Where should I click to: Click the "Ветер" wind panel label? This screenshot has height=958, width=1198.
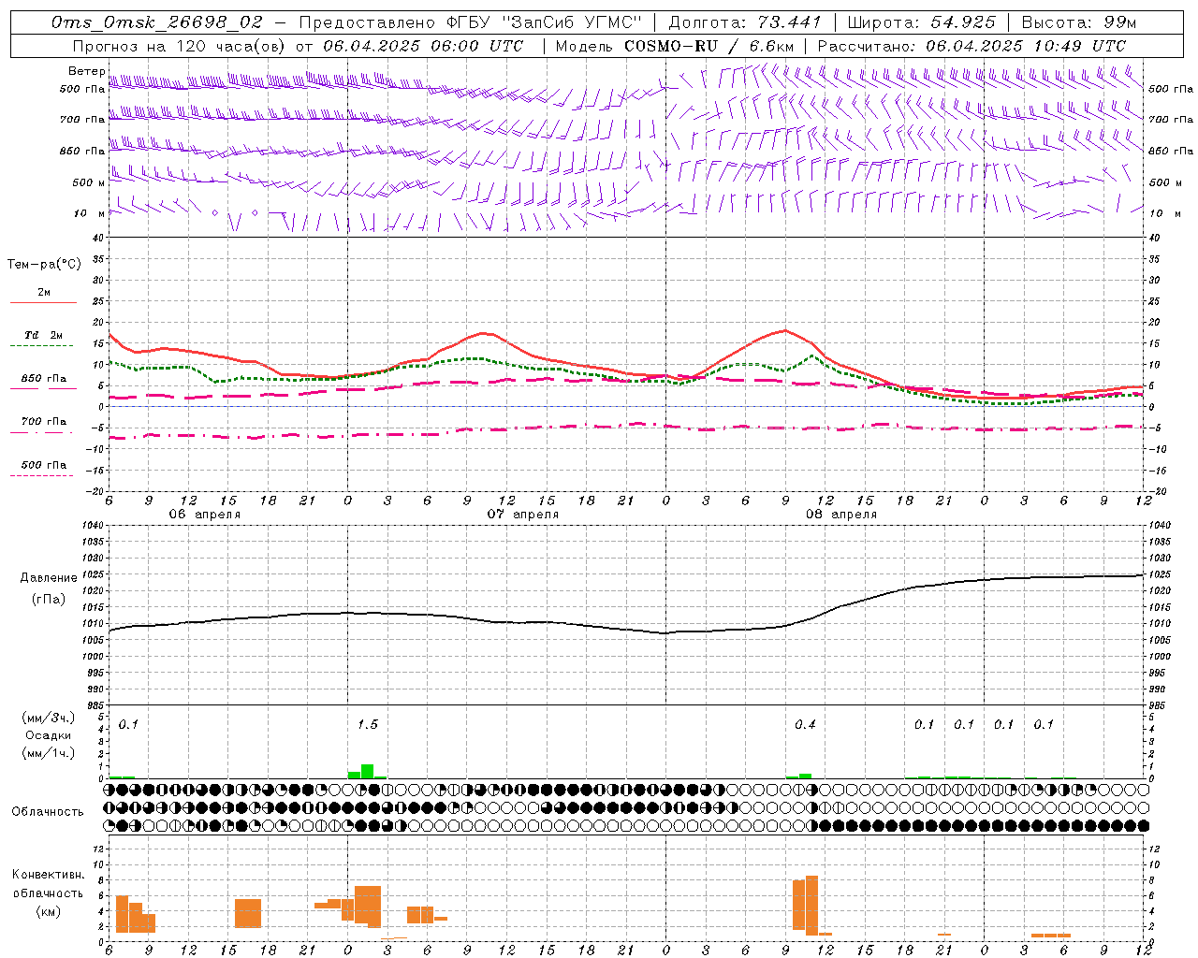tap(87, 71)
